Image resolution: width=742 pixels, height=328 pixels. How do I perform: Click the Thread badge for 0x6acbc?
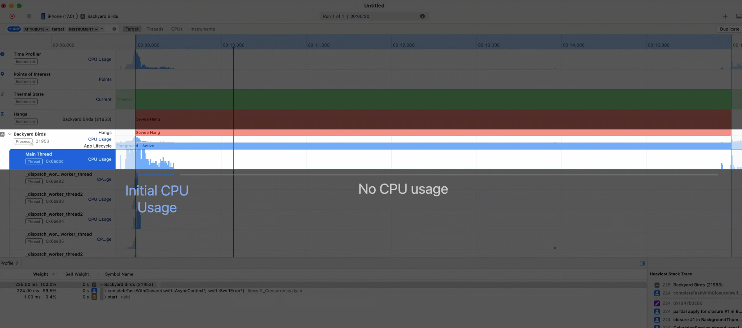coord(34,161)
